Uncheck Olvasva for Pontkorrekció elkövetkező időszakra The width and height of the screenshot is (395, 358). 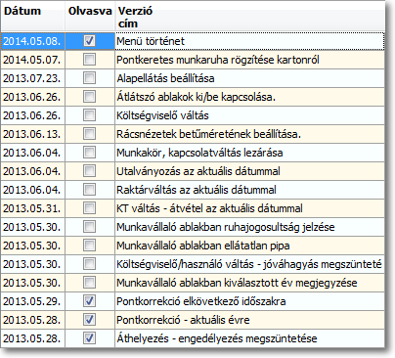tap(89, 301)
